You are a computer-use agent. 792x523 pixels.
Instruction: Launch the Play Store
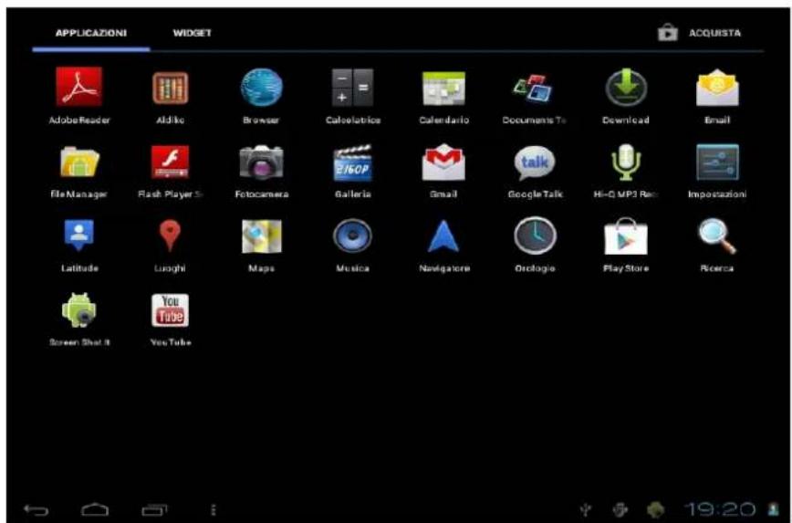(626, 246)
